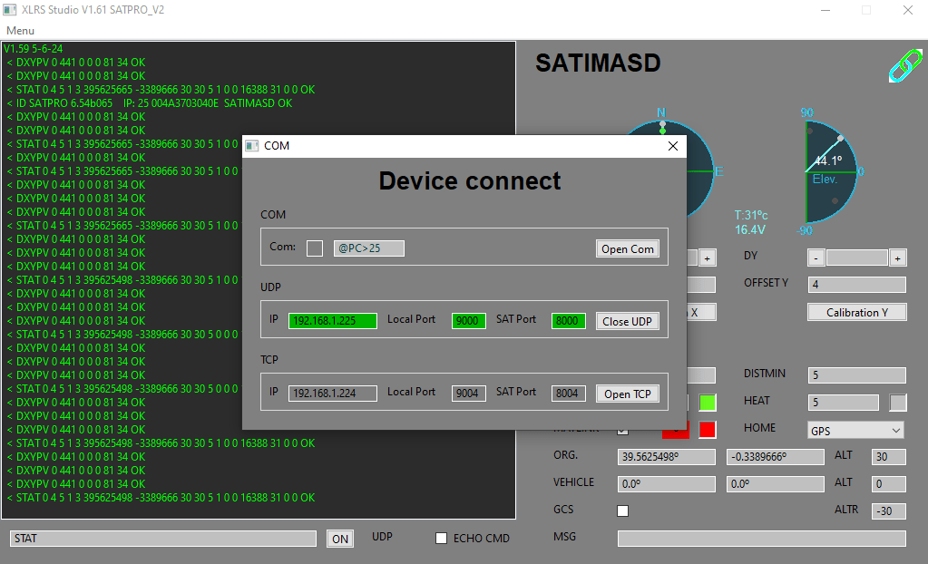The height and width of the screenshot is (564, 928).
Task: Click the green indicator square
Action: (x=707, y=402)
